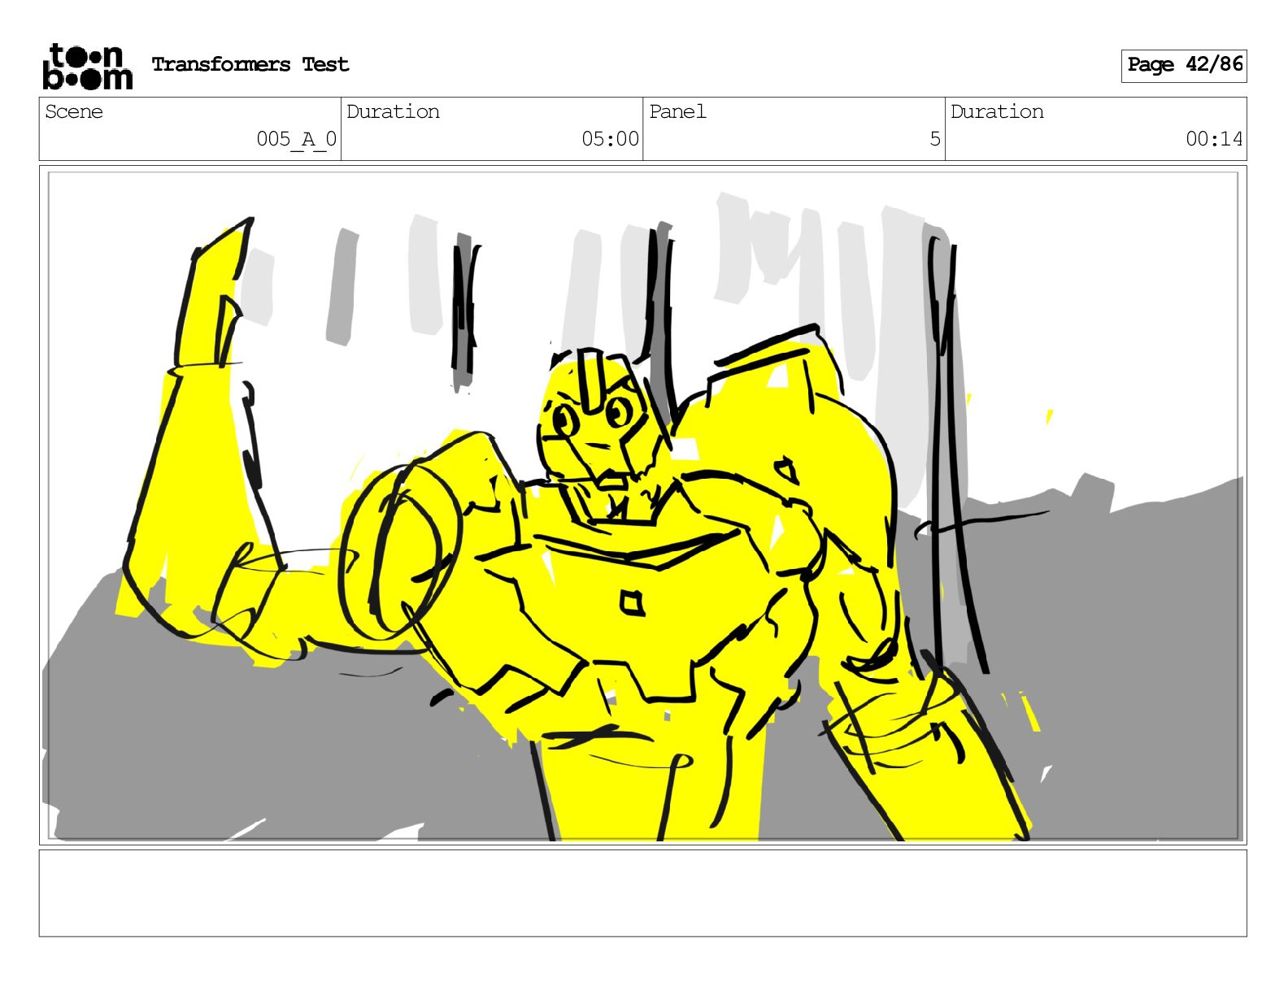This screenshot has height=995, width=1288.
Task: Click the 'Duration' label beside Scene
Action: pos(394,112)
